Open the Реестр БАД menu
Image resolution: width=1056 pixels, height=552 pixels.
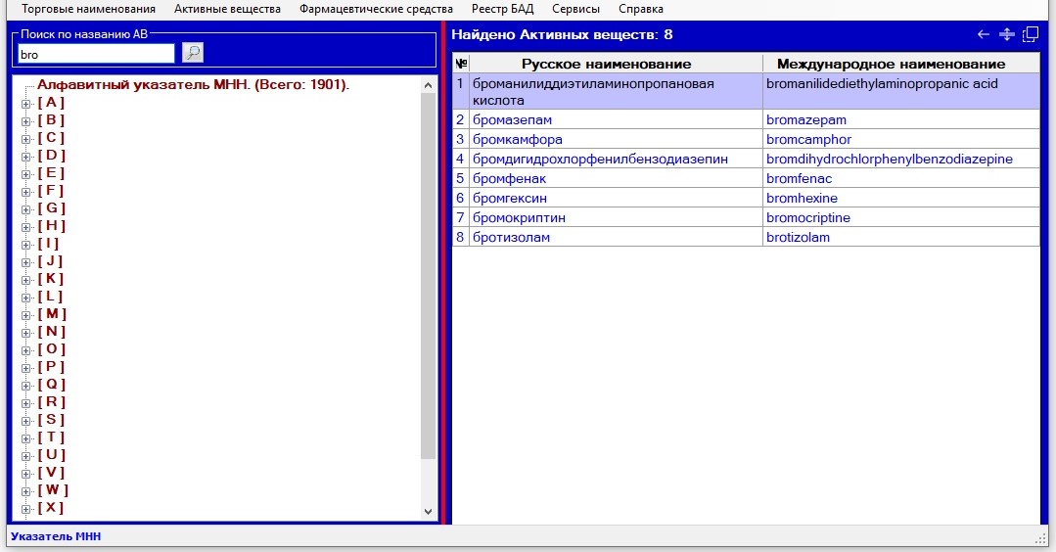[502, 9]
